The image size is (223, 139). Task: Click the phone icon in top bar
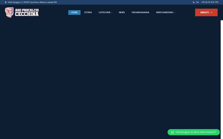coord(194,2)
